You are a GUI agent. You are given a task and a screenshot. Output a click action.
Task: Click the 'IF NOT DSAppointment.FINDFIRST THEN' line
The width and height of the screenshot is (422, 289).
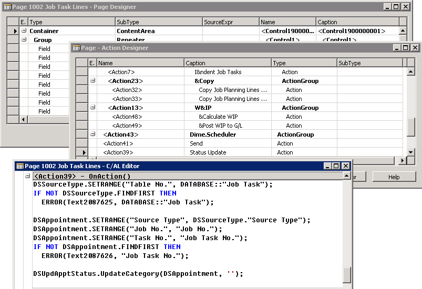point(107,247)
